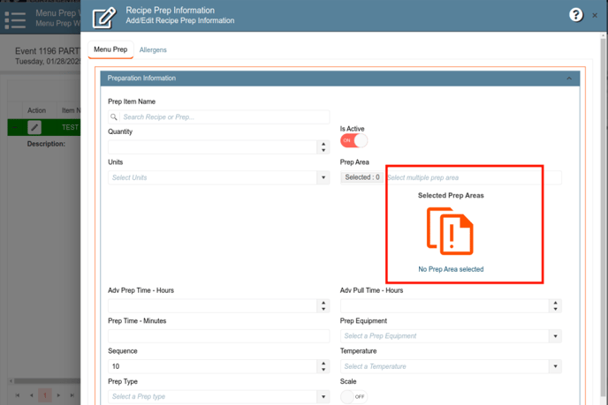
Task: Go to the next grid page
Action: click(x=59, y=395)
